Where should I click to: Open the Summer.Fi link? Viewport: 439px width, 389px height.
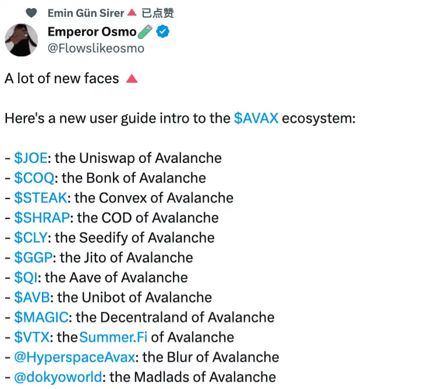(x=114, y=337)
